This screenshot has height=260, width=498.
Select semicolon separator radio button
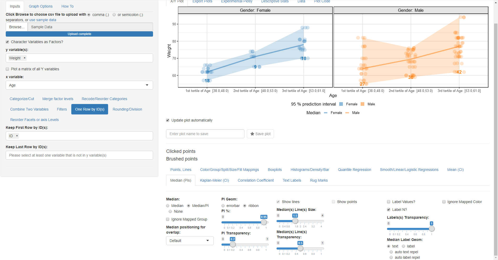pos(114,15)
